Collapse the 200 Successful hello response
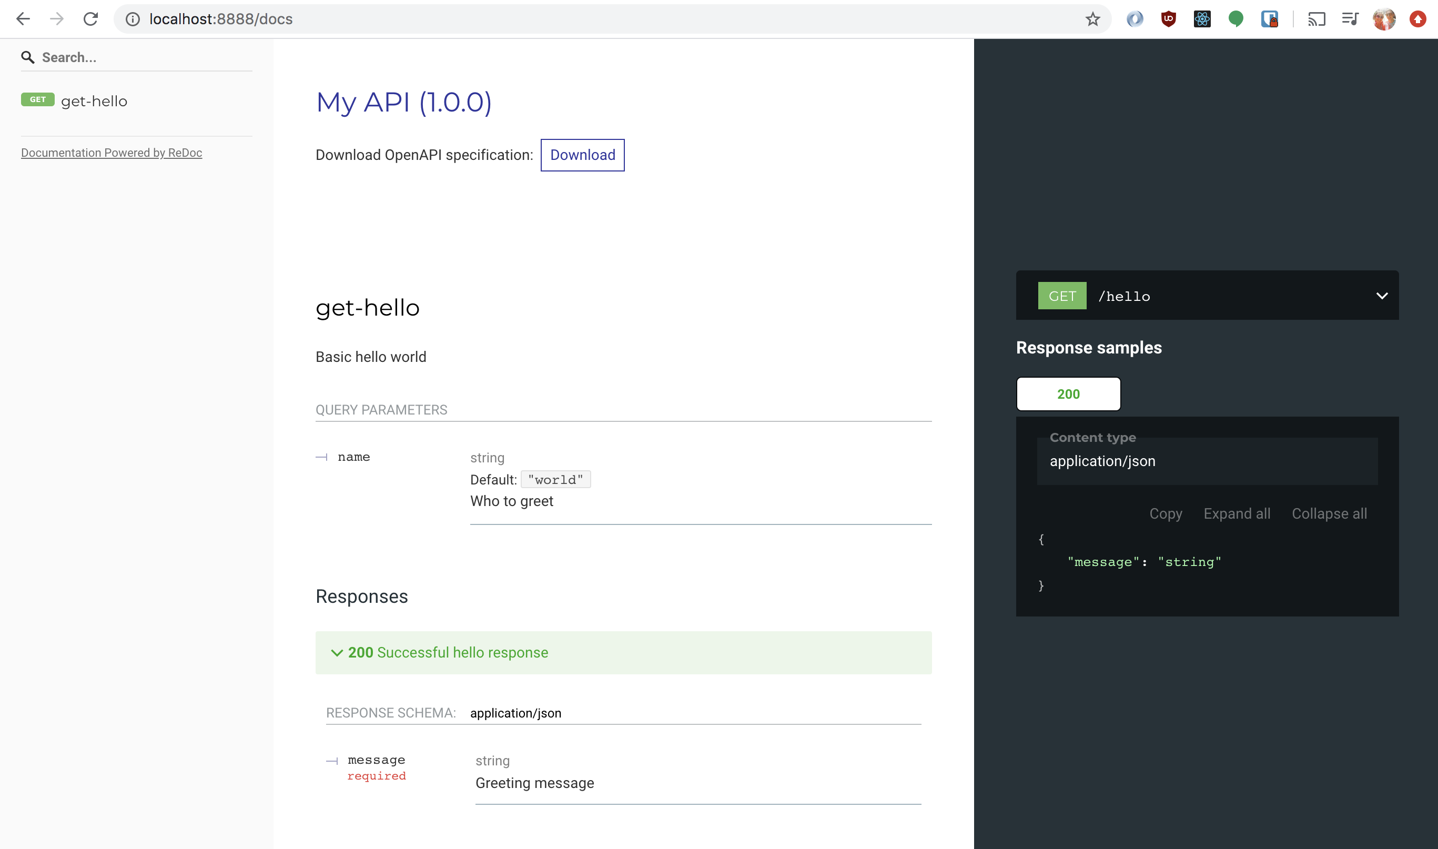 click(623, 652)
